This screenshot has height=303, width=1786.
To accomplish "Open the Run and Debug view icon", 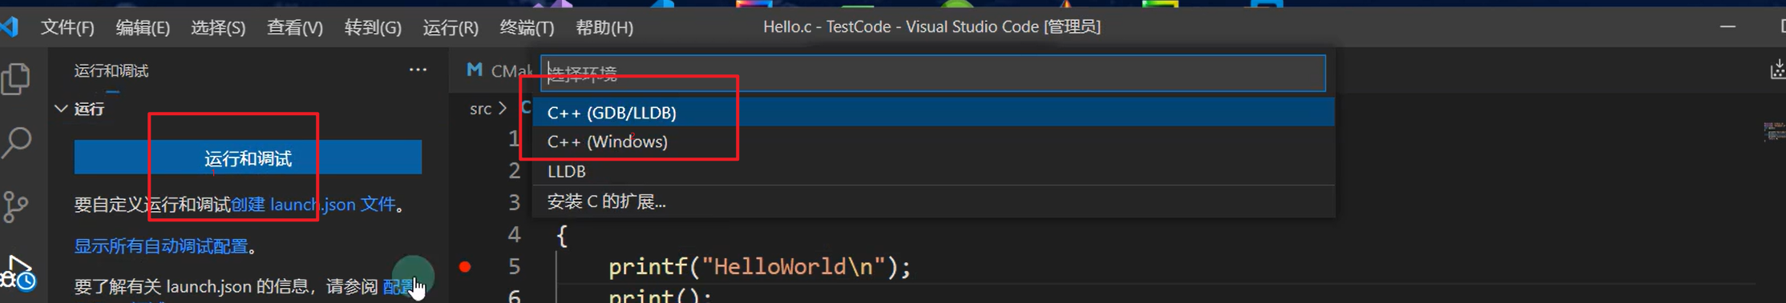I will [18, 273].
